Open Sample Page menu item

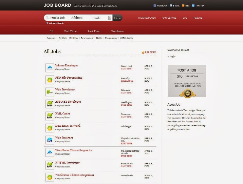point(169,18)
